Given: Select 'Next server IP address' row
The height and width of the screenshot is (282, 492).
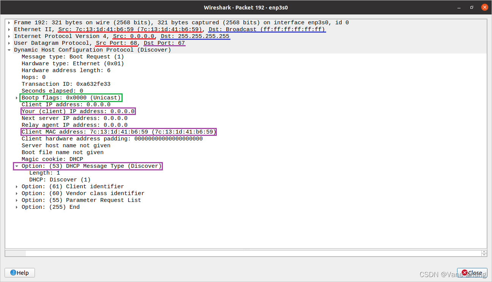Looking at the screenshot, I should (x=74, y=118).
